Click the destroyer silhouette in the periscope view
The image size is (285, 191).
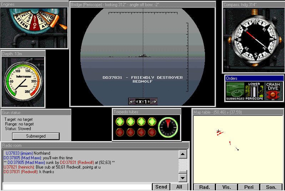pyautogui.click(x=144, y=55)
